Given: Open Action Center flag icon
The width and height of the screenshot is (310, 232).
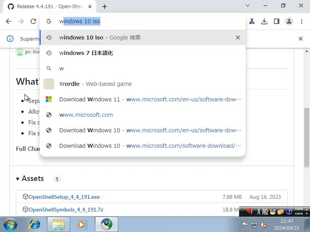Looking at the screenshot, I should [x=245, y=225].
